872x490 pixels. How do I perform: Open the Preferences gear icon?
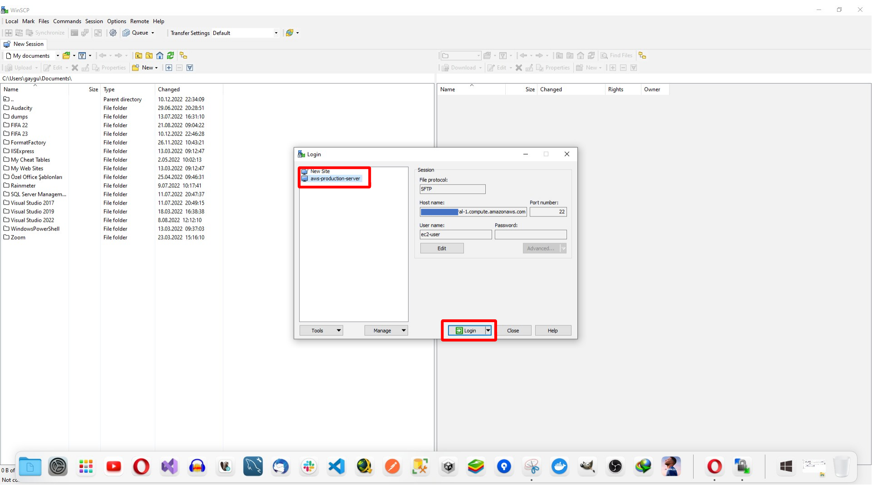click(x=113, y=33)
